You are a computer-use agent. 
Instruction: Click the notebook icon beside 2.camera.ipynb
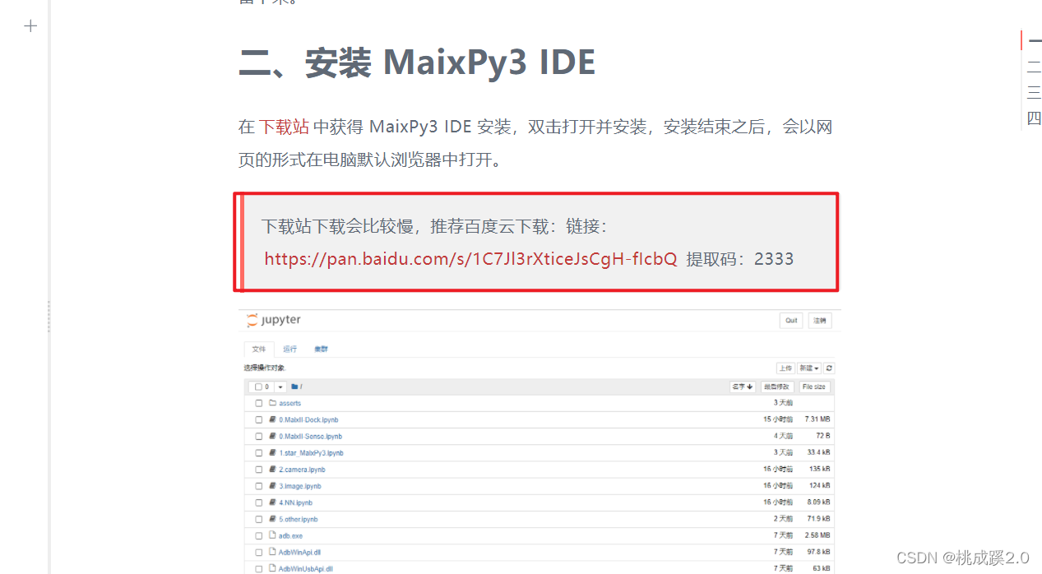pyautogui.click(x=272, y=470)
